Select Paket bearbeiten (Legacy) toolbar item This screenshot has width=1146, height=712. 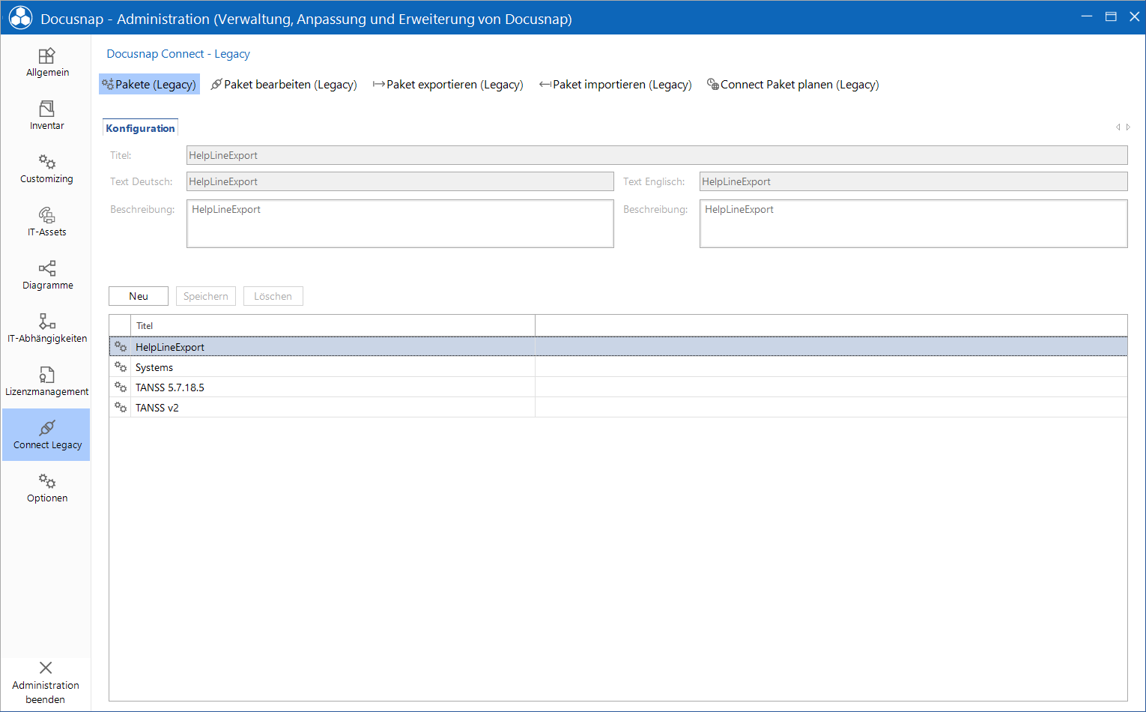pyautogui.click(x=284, y=84)
